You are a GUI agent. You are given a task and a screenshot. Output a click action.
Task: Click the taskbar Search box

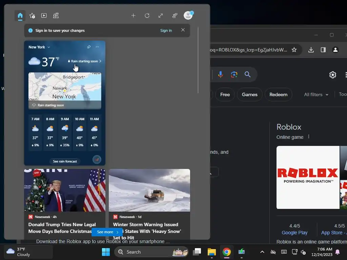click(x=151, y=252)
